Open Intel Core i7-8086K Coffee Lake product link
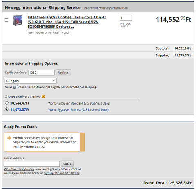 coord(67,22)
